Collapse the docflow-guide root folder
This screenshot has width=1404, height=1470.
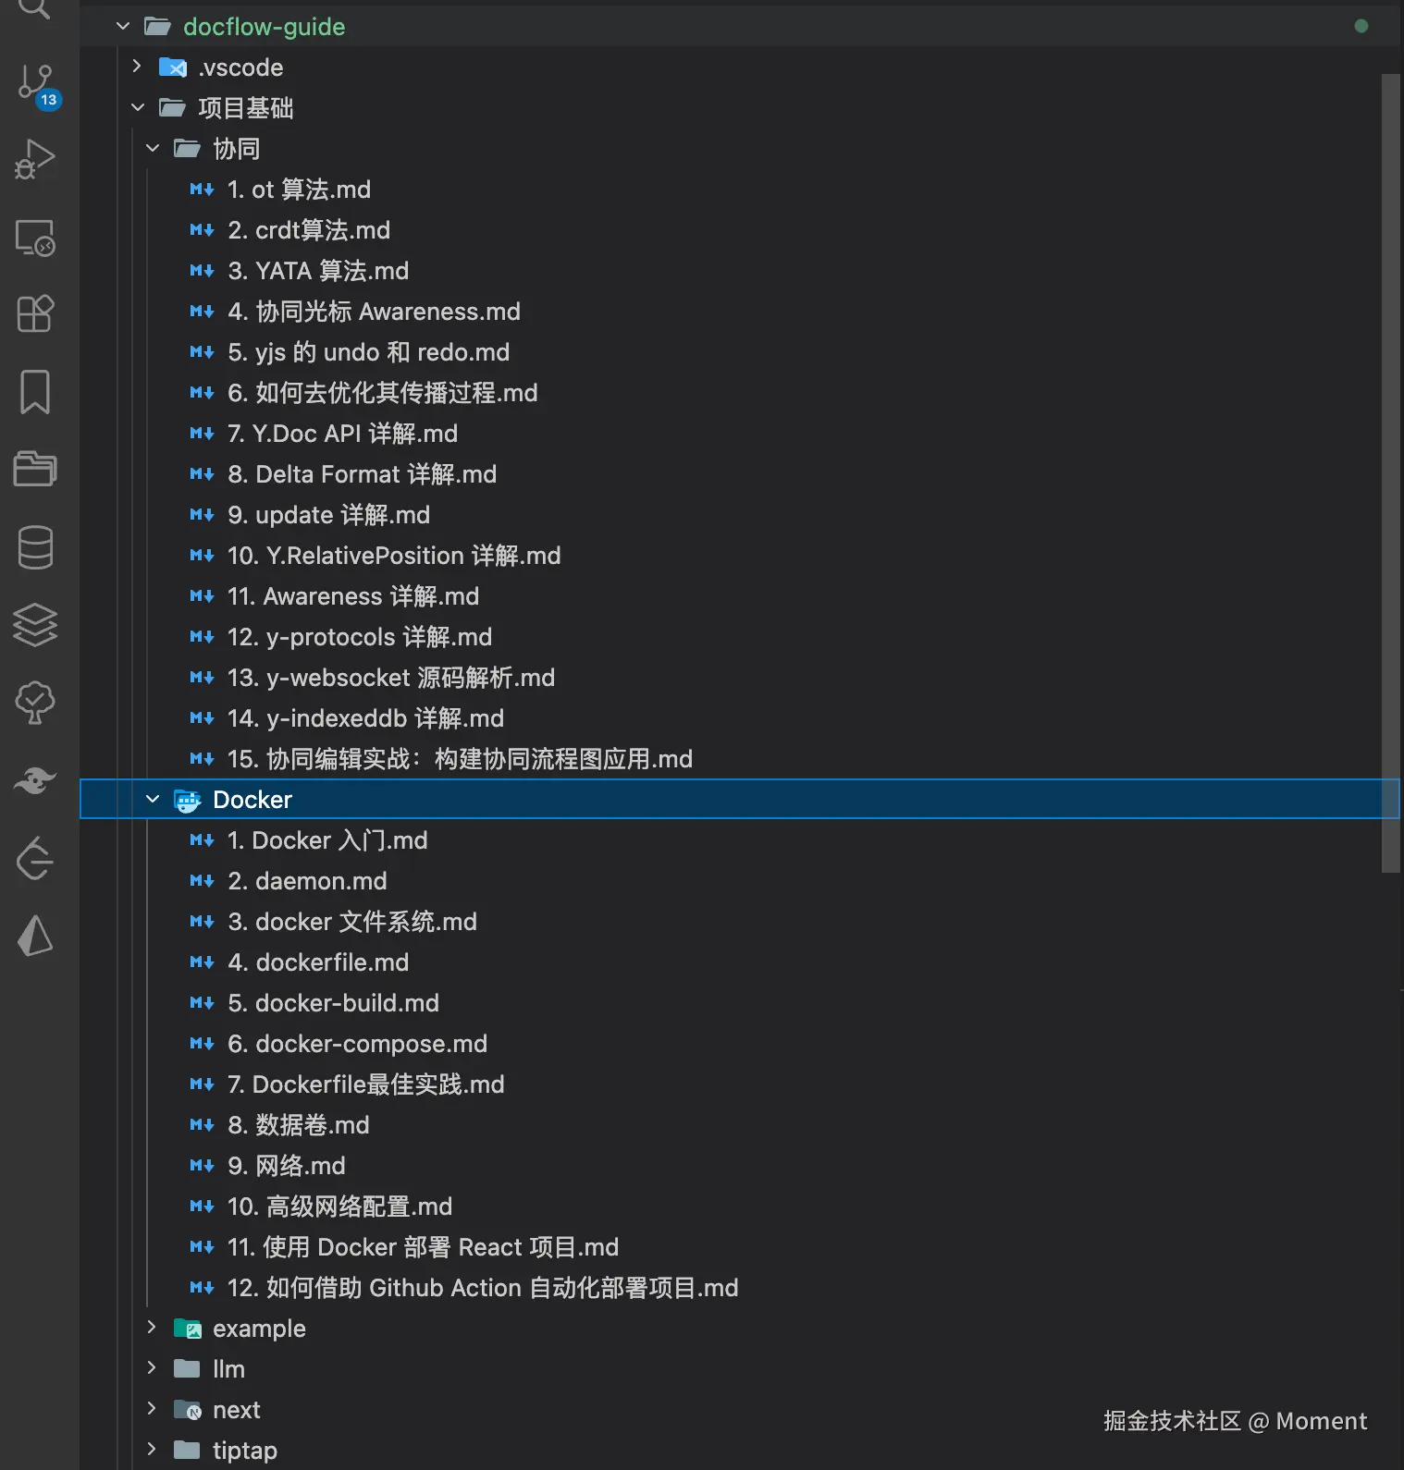(123, 26)
